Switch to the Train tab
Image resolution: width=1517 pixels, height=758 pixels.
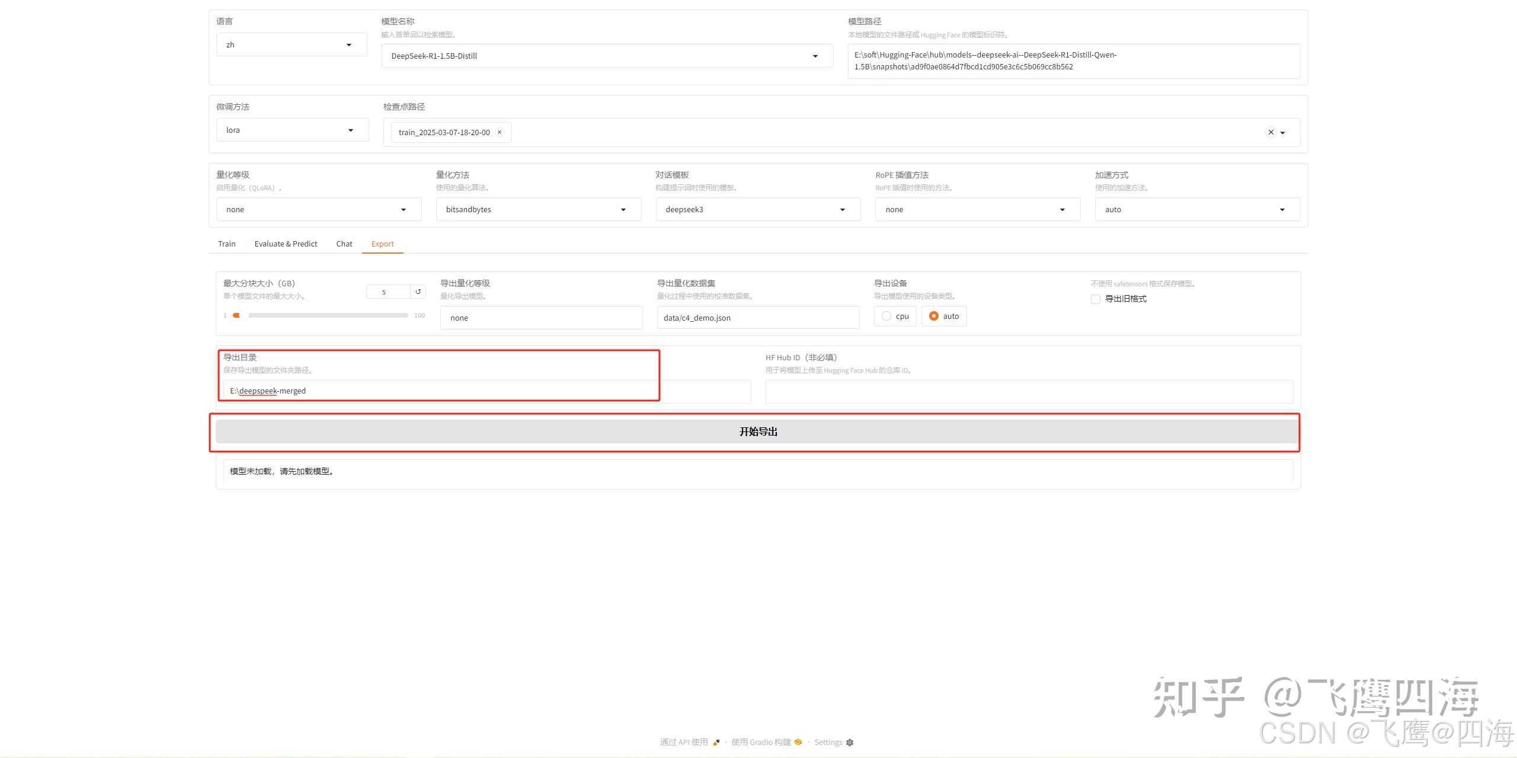tap(226, 244)
